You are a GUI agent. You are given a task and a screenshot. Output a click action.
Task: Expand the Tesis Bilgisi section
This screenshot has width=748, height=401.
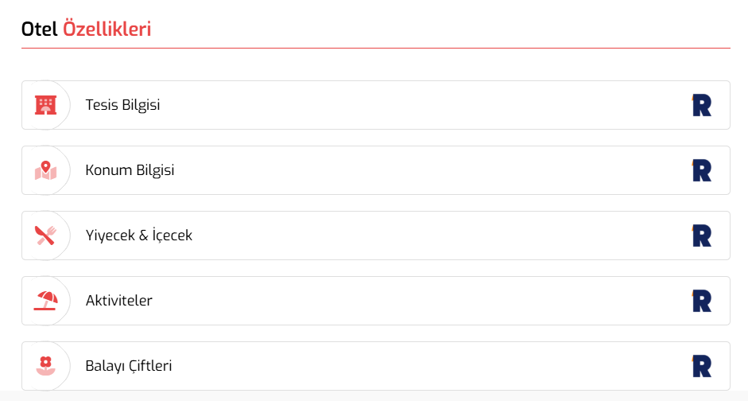pyautogui.click(x=376, y=105)
